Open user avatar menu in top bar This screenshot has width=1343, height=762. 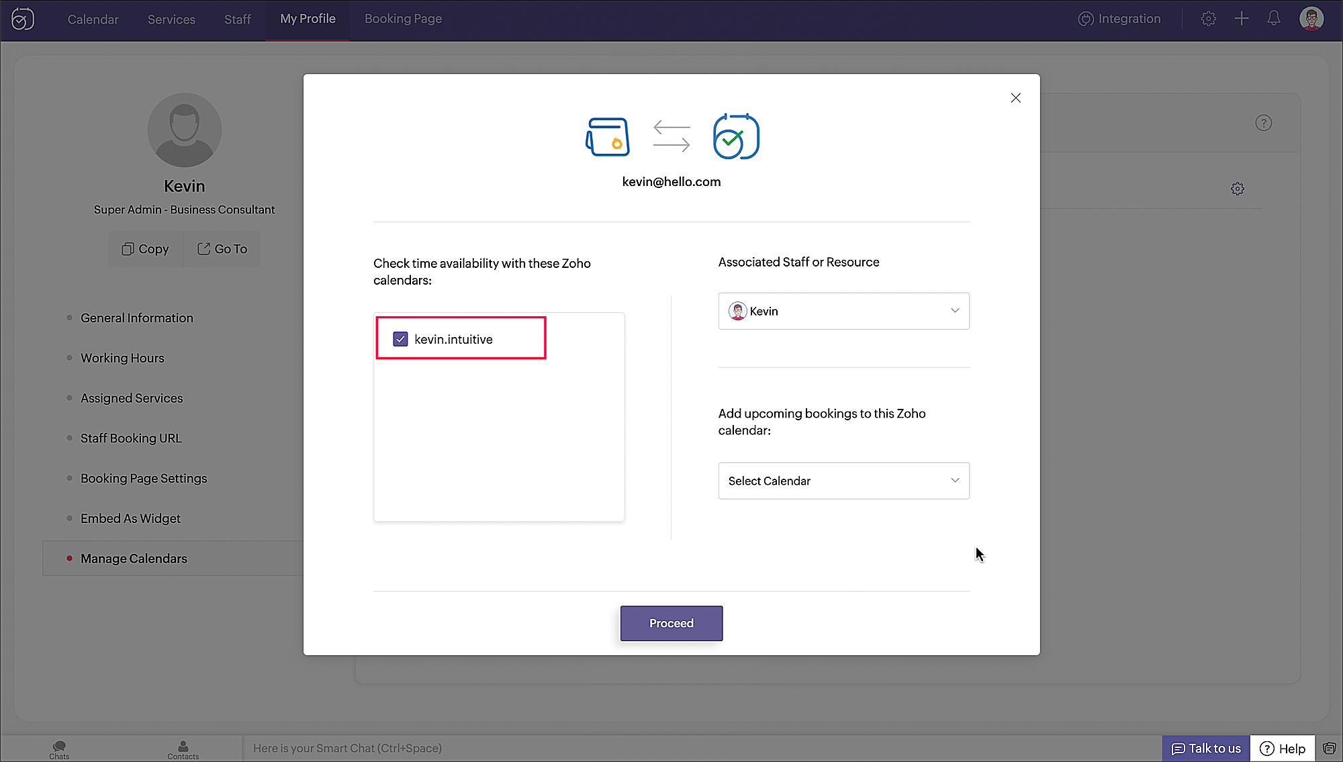click(x=1311, y=19)
